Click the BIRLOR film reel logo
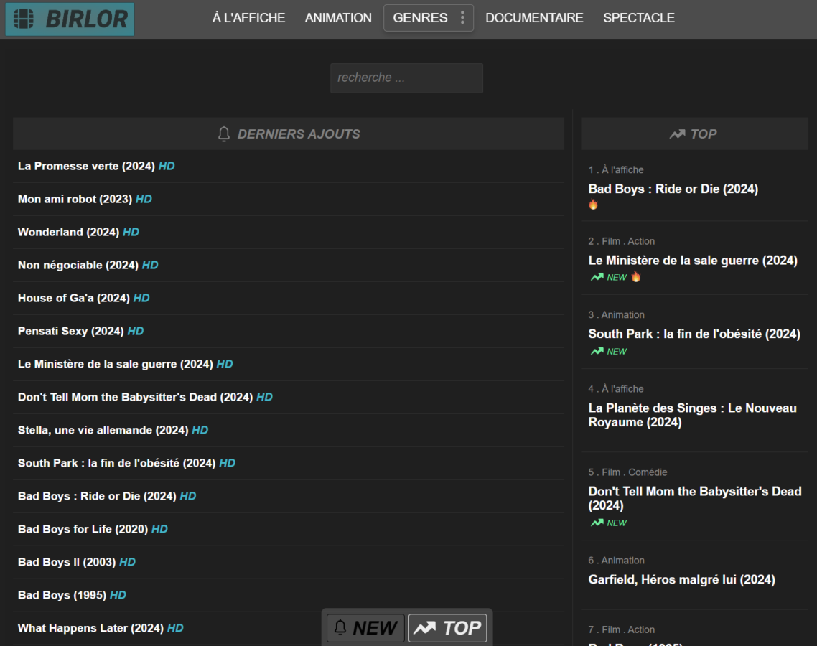Viewport: 817px width, 646px height. click(x=70, y=19)
